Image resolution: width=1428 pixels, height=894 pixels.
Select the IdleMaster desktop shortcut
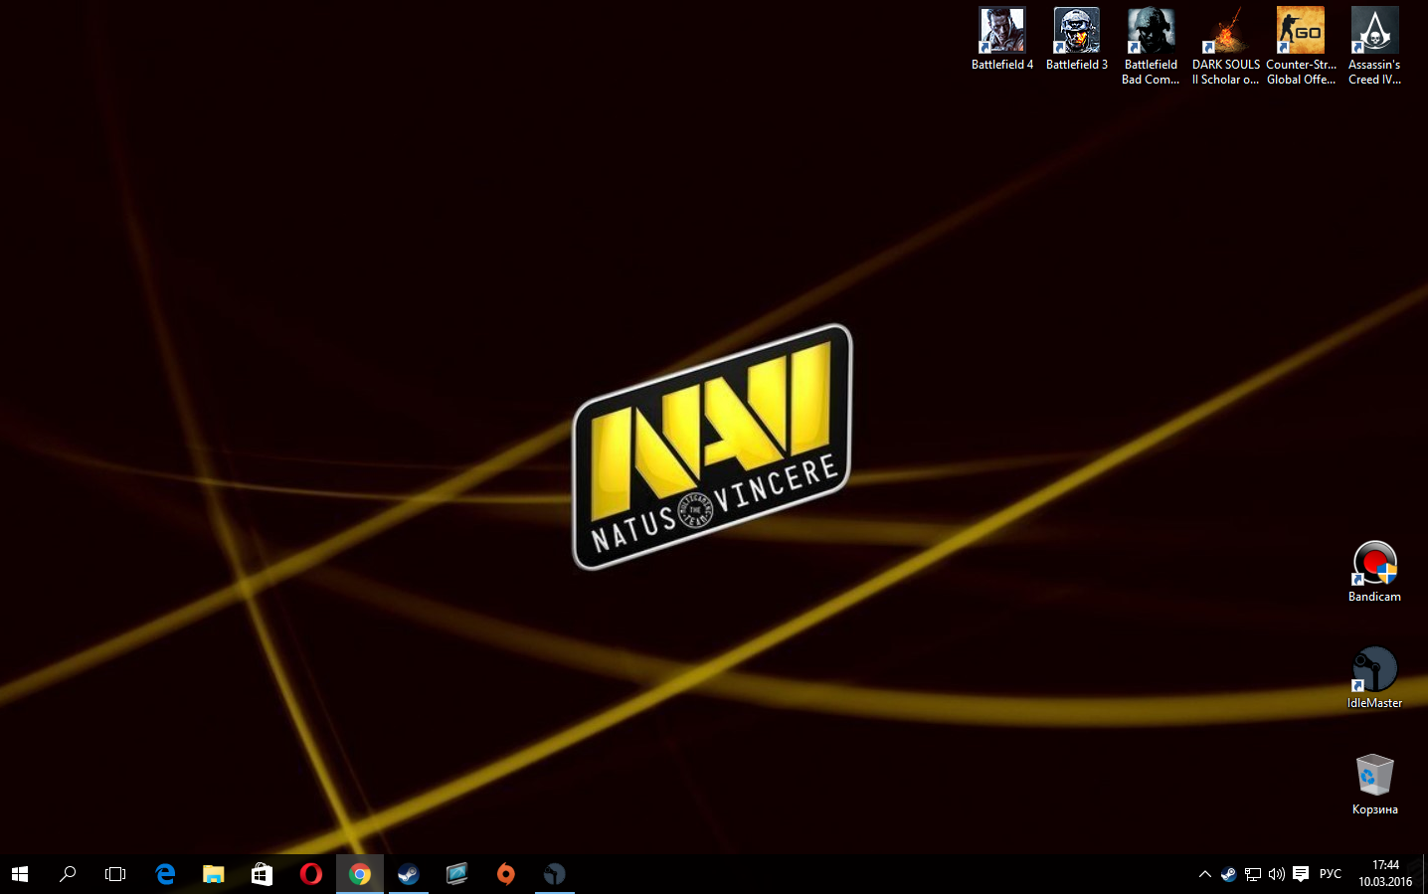click(1374, 678)
